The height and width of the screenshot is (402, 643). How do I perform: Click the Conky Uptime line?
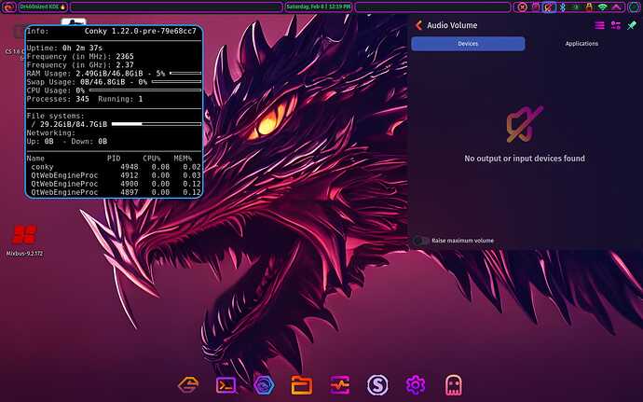pyautogui.click(x=64, y=49)
